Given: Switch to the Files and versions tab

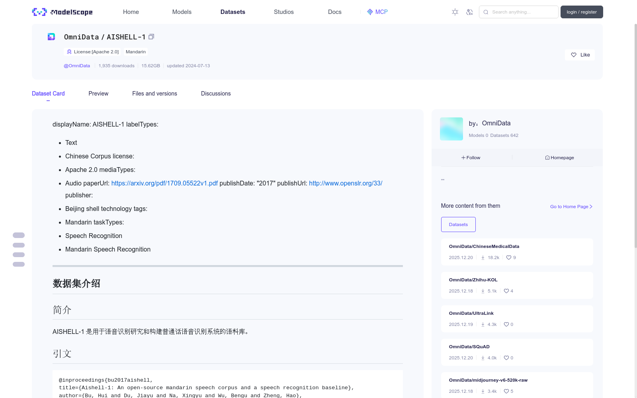Looking at the screenshot, I should [x=154, y=94].
